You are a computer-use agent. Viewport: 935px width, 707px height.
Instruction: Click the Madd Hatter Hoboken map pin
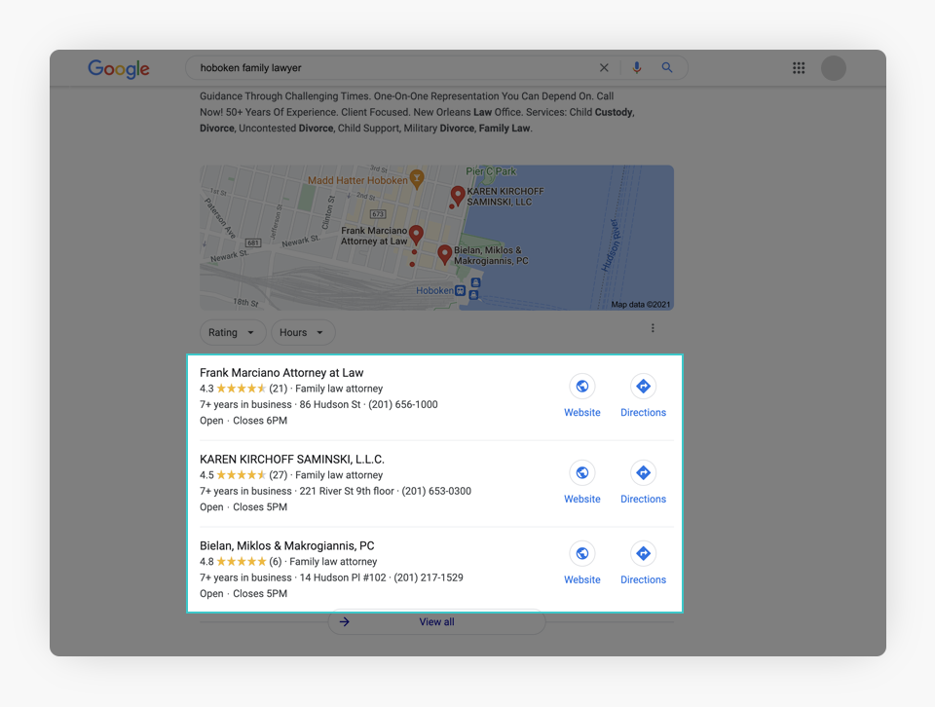tap(417, 178)
